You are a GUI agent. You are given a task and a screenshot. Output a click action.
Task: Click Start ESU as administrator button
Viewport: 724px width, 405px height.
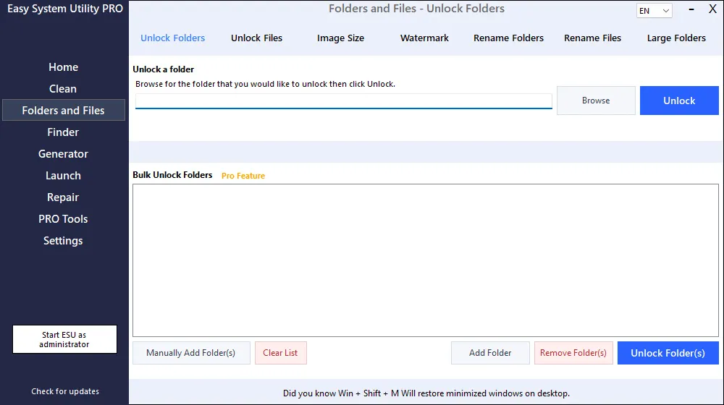point(64,339)
